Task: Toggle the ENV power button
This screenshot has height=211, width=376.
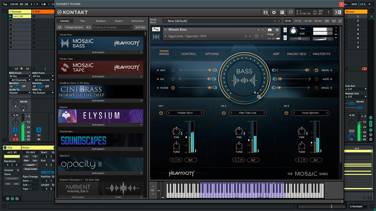Action: click(173, 70)
